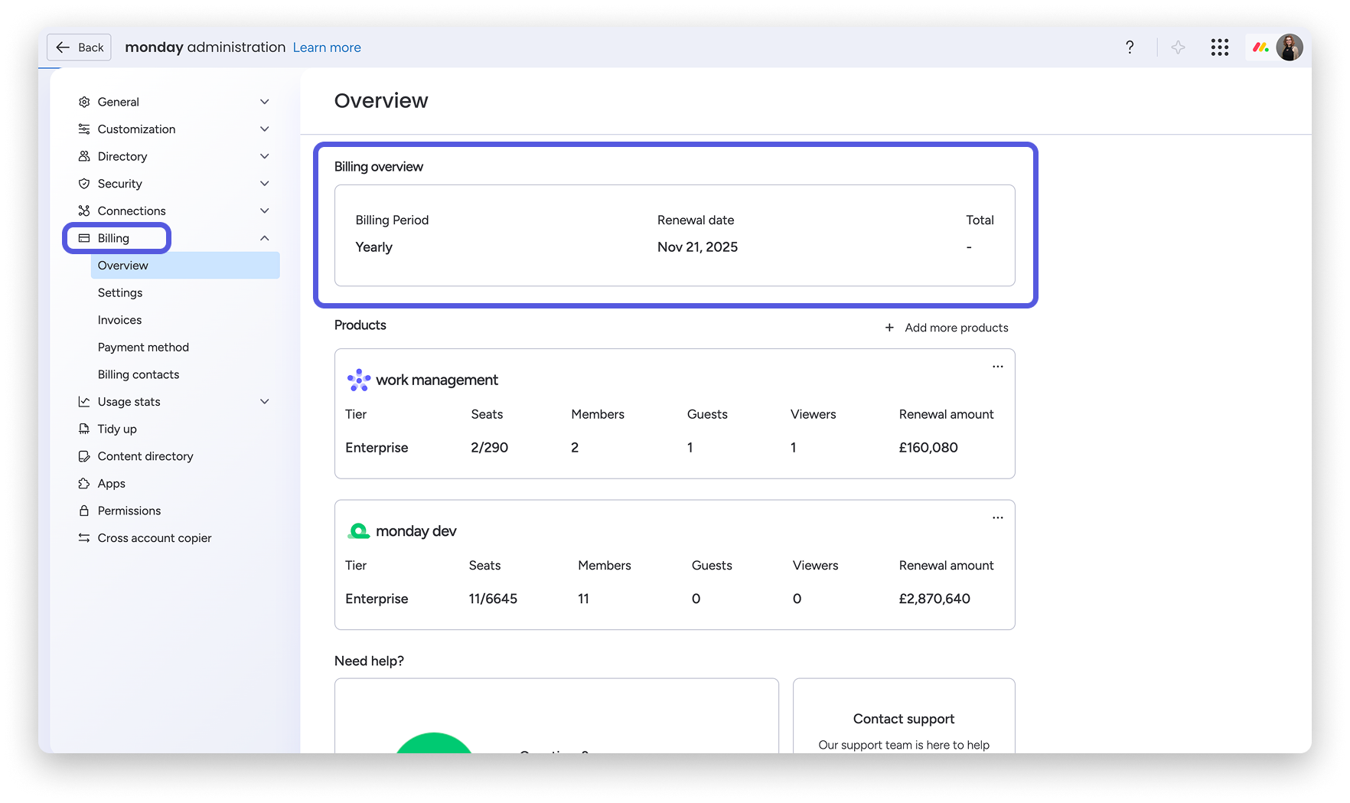The width and height of the screenshot is (1350, 803).
Task: Open the user profile avatar
Action: click(x=1290, y=47)
